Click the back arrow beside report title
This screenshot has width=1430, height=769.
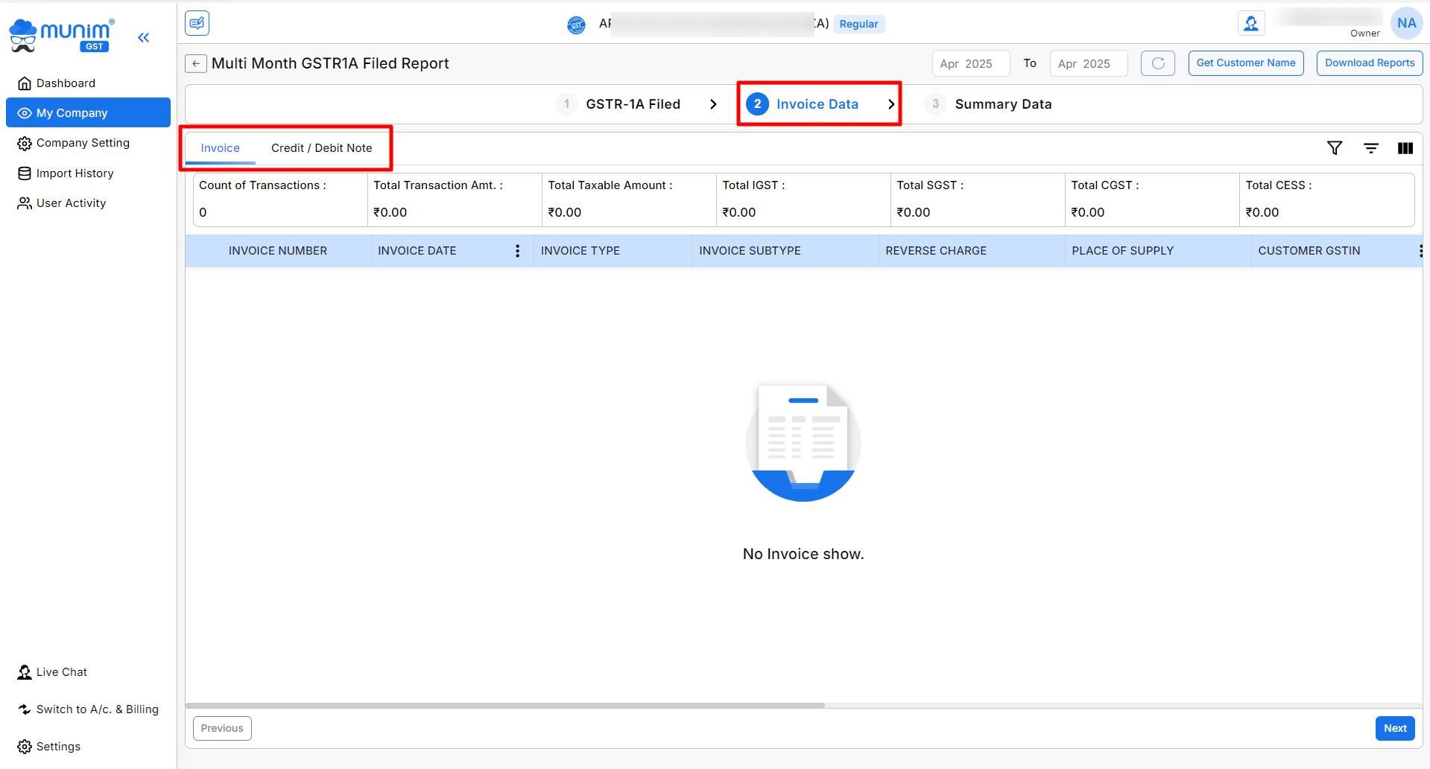[195, 64]
